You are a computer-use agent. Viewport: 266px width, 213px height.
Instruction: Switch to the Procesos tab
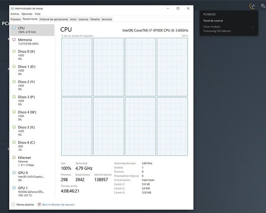[15, 19]
